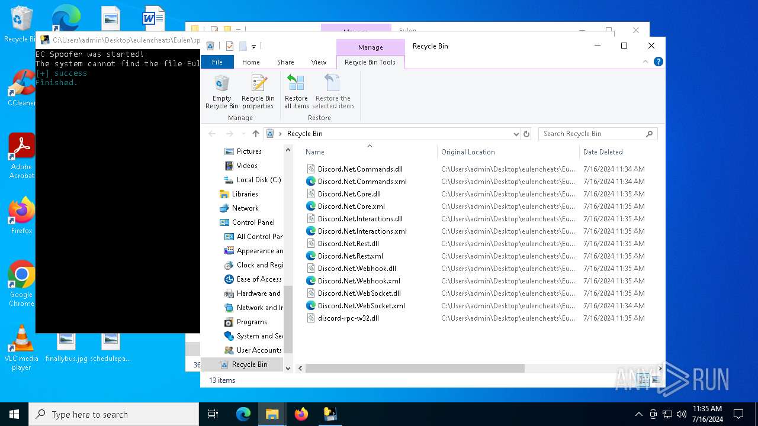Open the ribbon Help question mark
The width and height of the screenshot is (758, 426).
pos(658,62)
